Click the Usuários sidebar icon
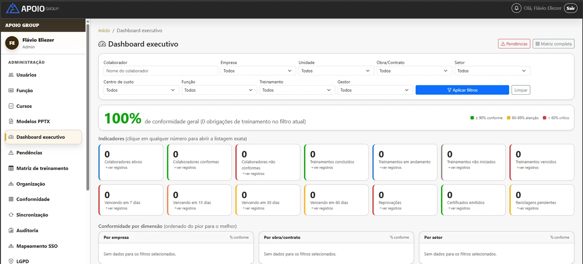This screenshot has width=583, height=264. [x=11, y=75]
